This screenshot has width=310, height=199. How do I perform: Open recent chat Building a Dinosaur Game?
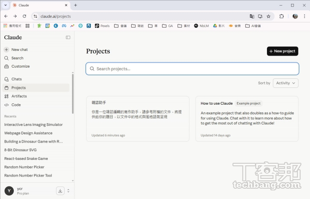(x=34, y=142)
